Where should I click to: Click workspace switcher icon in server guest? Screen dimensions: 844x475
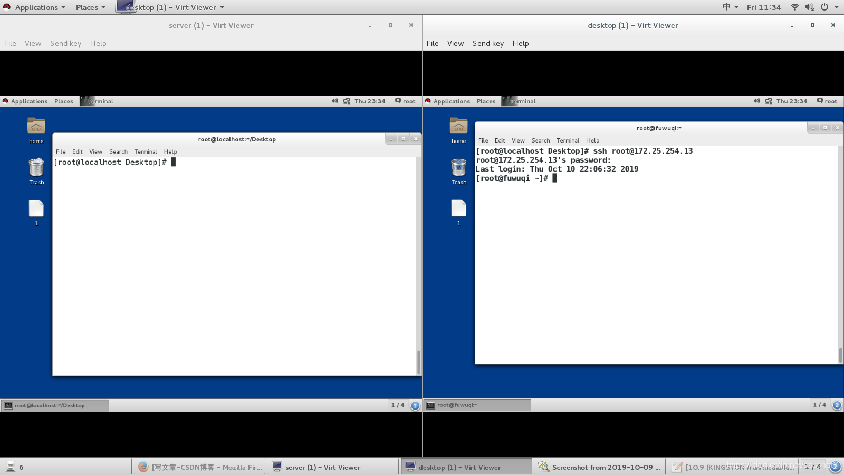(415, 405)
